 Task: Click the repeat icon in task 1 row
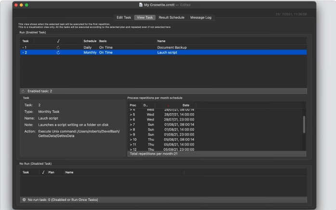pyautogui.click(x=58, y=47)
